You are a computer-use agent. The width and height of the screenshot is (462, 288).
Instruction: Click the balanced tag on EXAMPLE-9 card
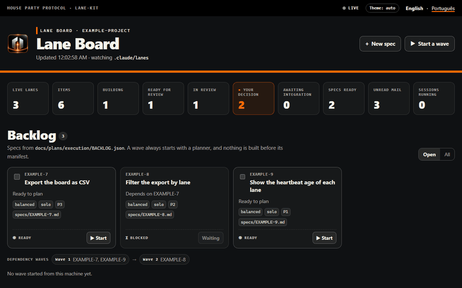click(251, 212)
